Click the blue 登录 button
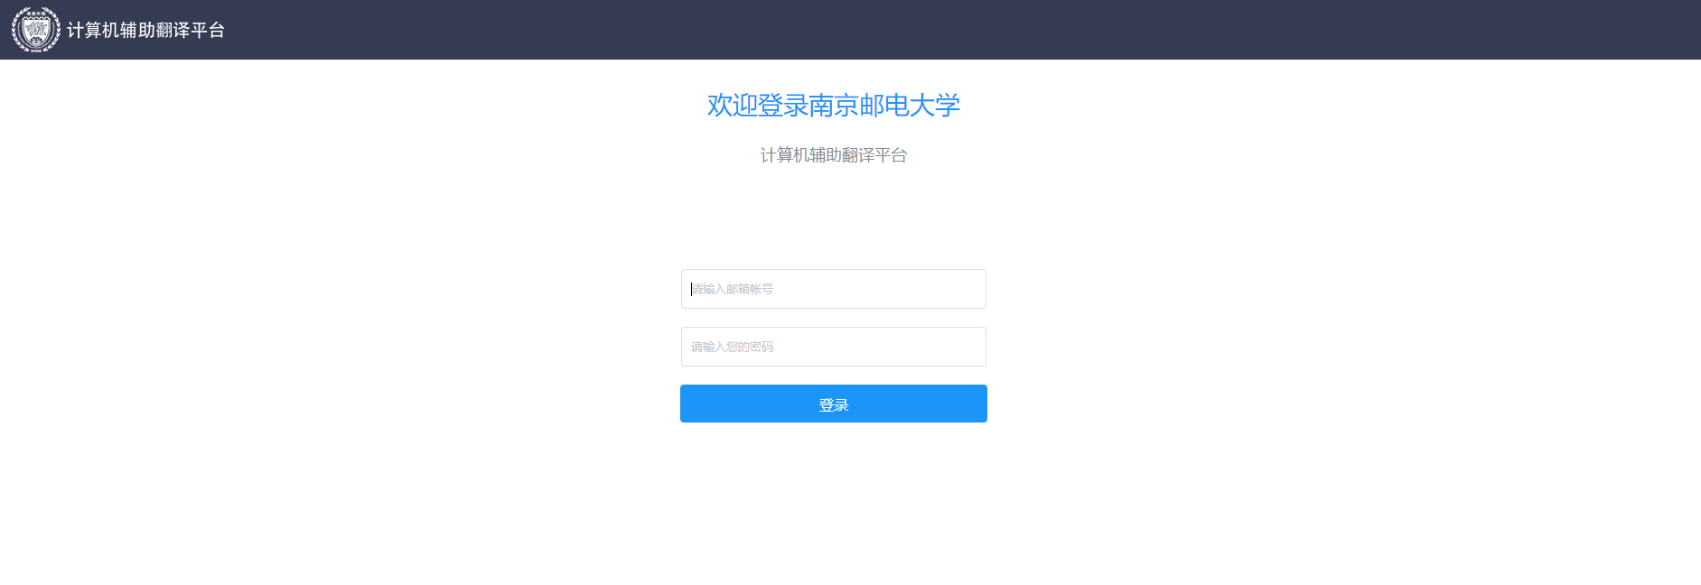The width and height of the screenshot is (1701, 585). [x=833, y=404]
